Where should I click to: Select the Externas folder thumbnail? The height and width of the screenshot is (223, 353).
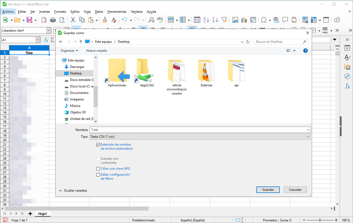pos(206,73)
